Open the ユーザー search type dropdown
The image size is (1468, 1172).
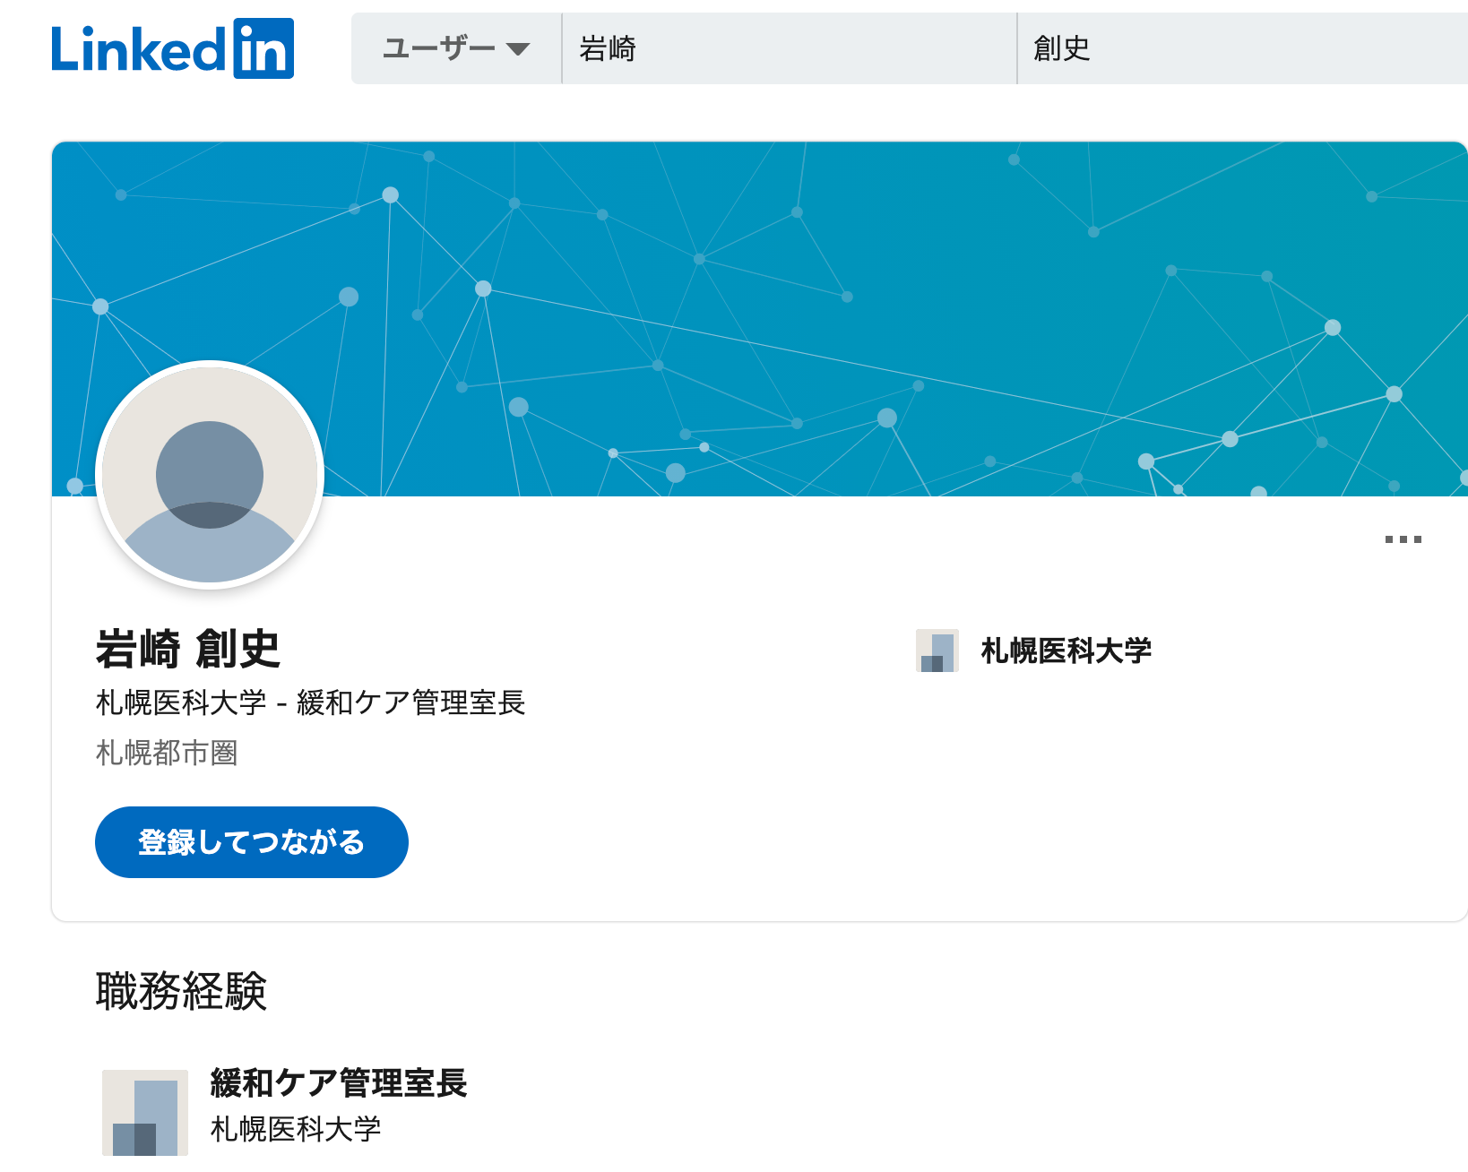click(456, 48)
